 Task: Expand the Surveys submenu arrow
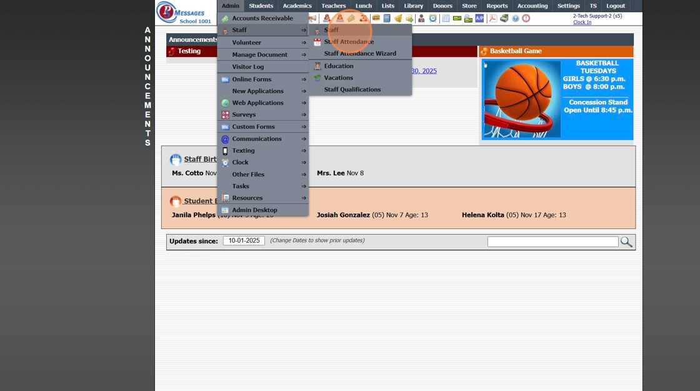[x=304, y=115]
